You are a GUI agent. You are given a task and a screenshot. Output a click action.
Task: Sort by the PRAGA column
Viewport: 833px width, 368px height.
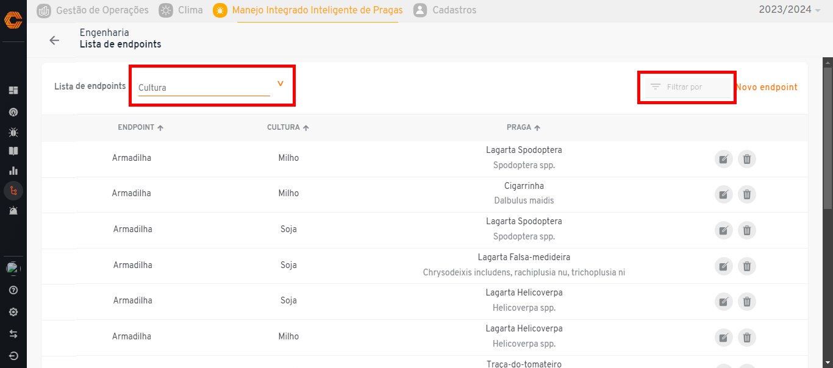tap(523, 127)
